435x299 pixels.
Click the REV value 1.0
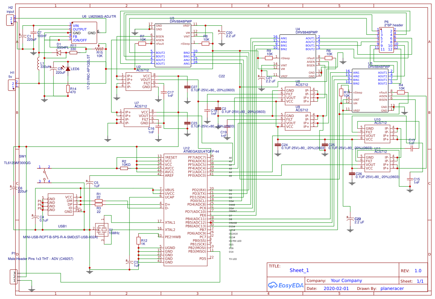(x=418, y=270)
